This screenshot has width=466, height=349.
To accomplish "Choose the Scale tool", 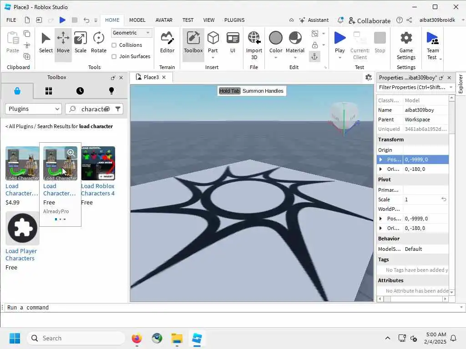I will [x=80, y=43].
